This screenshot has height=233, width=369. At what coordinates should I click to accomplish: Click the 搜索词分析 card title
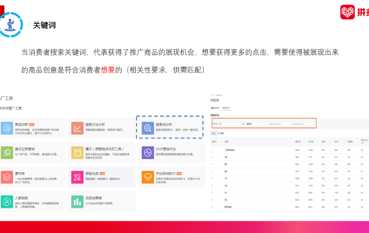(x=164, y=124)
